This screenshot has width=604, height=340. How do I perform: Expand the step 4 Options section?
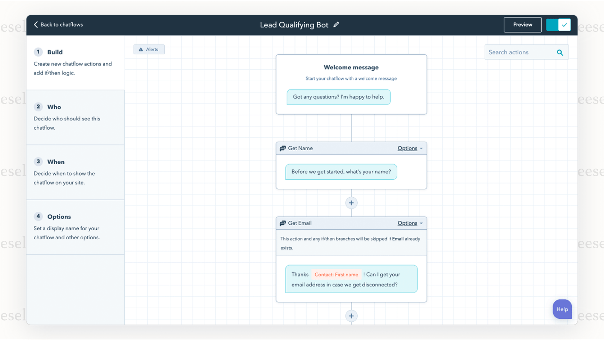point(59,216)
